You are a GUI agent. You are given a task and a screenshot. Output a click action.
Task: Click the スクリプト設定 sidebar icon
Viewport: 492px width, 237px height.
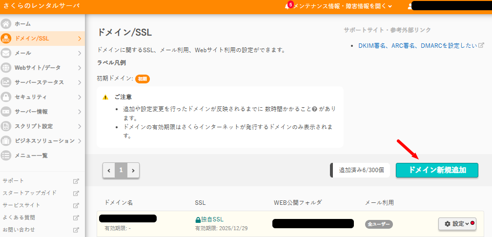[6, 126]
